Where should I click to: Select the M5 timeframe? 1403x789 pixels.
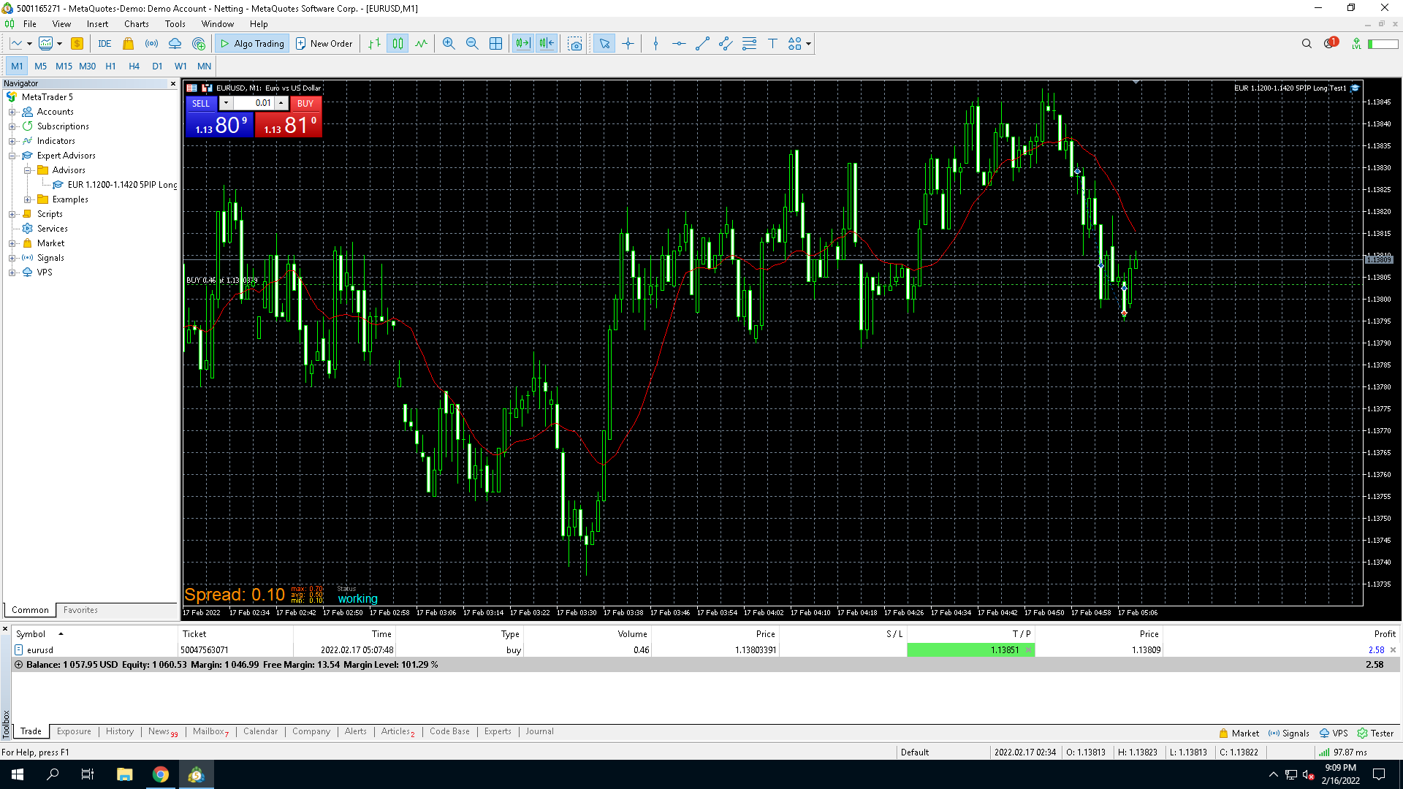pyautogui.click(x=40, y=66)
